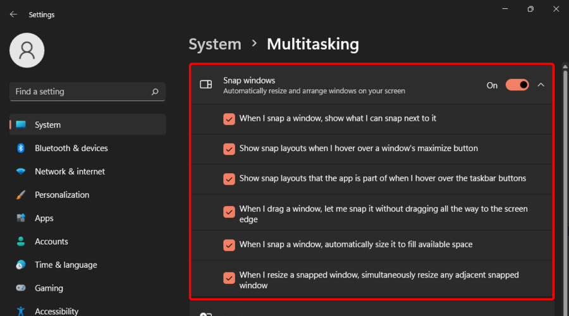The height and width of the screenshot is (316, 569).
Task: Click the Network & internet Wi-Fi icon
Action: (21, 171)
